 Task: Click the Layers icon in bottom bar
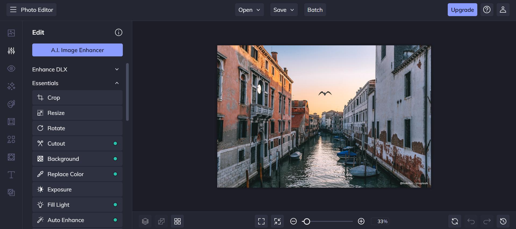tap(145, 221)
